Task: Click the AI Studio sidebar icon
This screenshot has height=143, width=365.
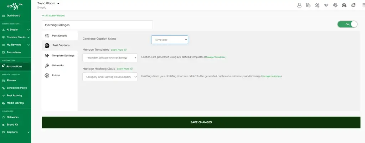Action: point(3,30)
